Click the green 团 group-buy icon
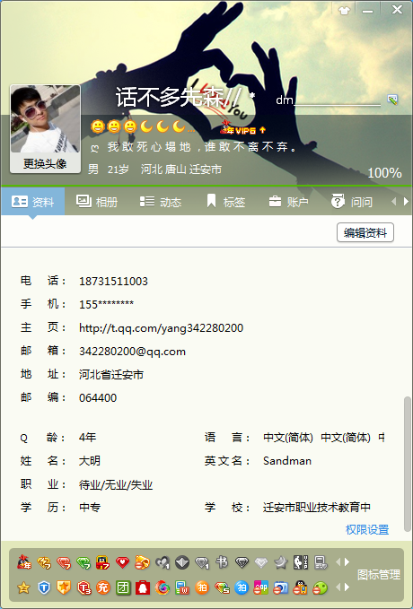 (x=123, y=587)
